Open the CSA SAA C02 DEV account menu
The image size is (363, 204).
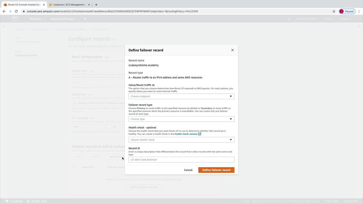307,19
